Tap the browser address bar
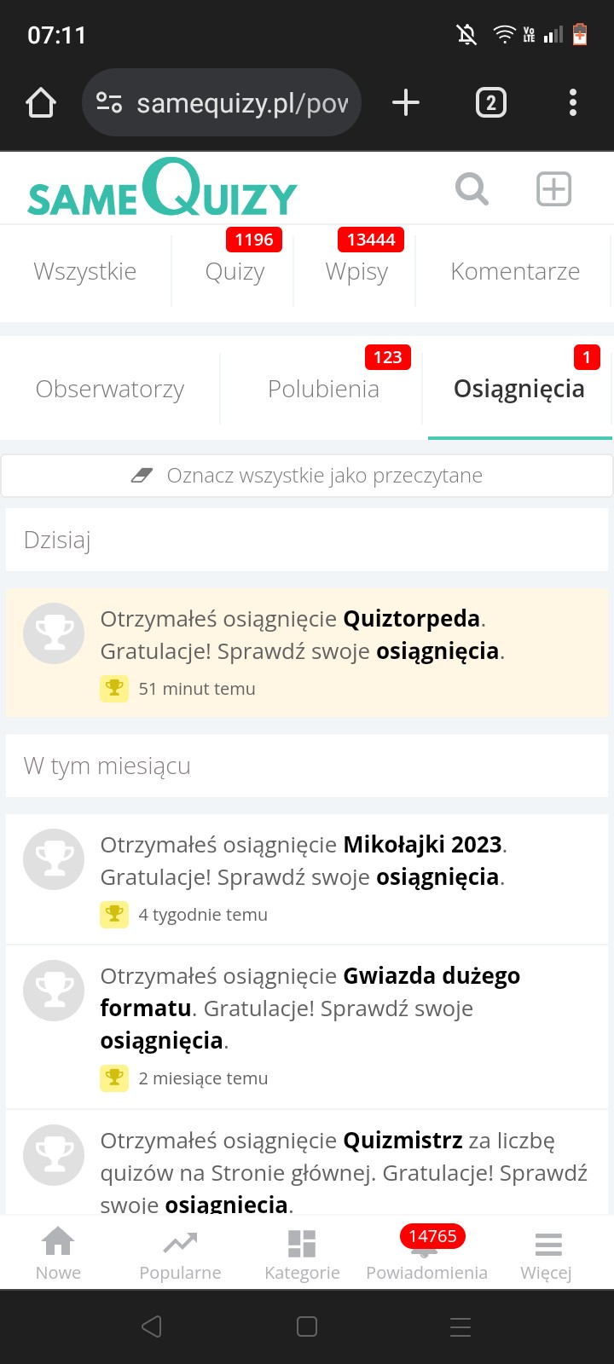 tap(223, 103)
